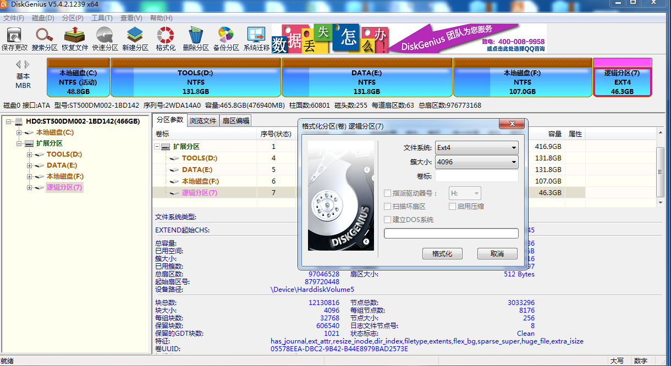
Task: Select DATA(E:) block in the disk map
Action: point(367,77)
